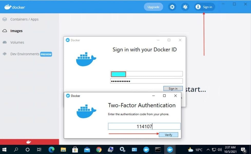251x154 pixels.
Task: Open Docker settings gear icon
Action: 172,7
